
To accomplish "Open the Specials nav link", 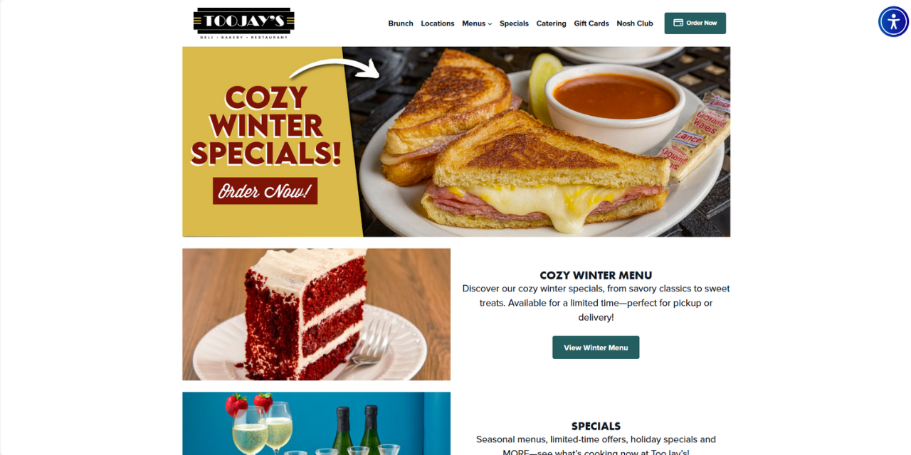I will click(x=514, y=23).
